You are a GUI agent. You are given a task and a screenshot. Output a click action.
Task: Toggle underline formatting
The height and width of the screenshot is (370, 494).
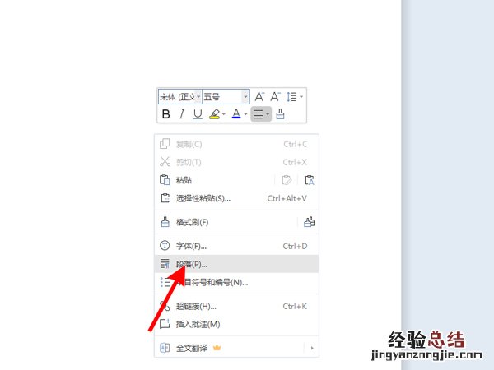[x=198, y=114]
